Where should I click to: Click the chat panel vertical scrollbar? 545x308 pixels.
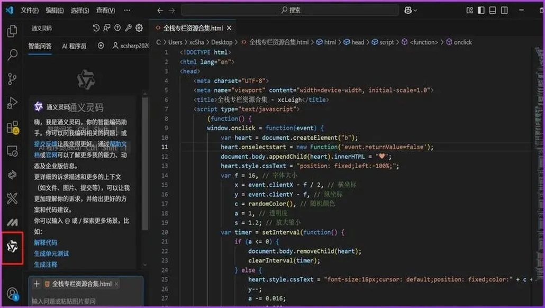click(x=145, y=164)
